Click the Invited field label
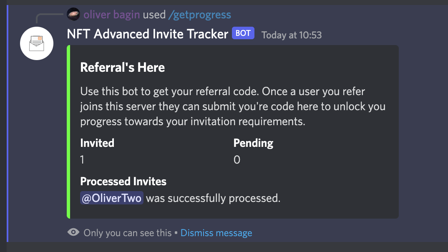 [x=97, y=143]
